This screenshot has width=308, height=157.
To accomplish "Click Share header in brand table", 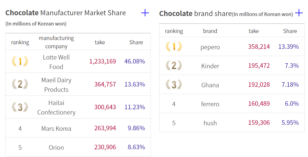I will tap(290, 31).
